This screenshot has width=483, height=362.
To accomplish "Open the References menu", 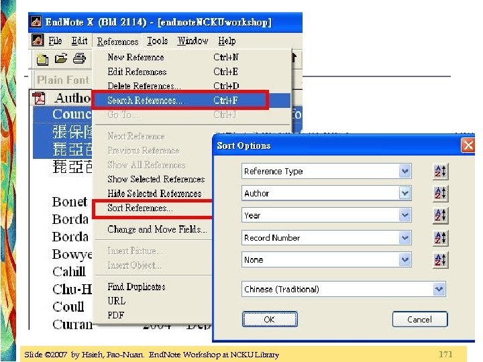I will [x=117, y=42].
